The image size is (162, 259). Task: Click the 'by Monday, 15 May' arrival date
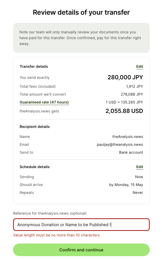(126, 185)
